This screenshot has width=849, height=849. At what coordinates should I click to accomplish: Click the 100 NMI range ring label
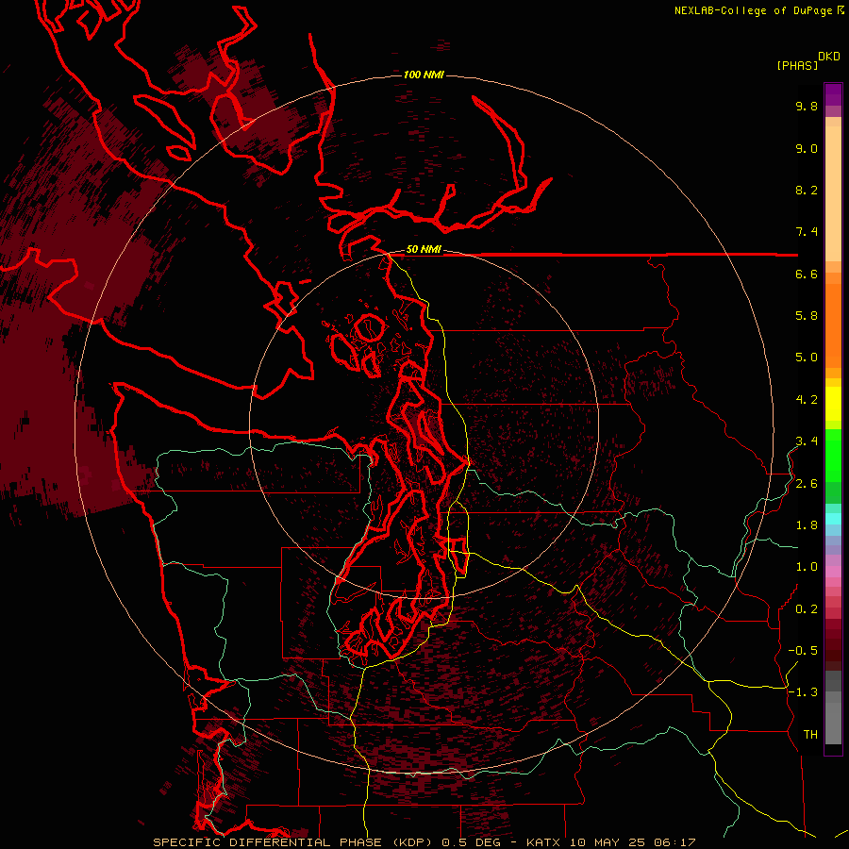click(424, 75)
